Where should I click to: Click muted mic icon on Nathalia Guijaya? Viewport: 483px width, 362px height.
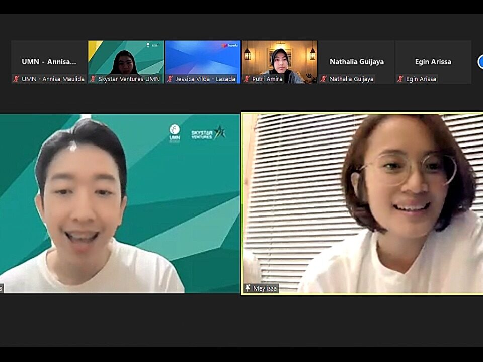tap(324, 79)
